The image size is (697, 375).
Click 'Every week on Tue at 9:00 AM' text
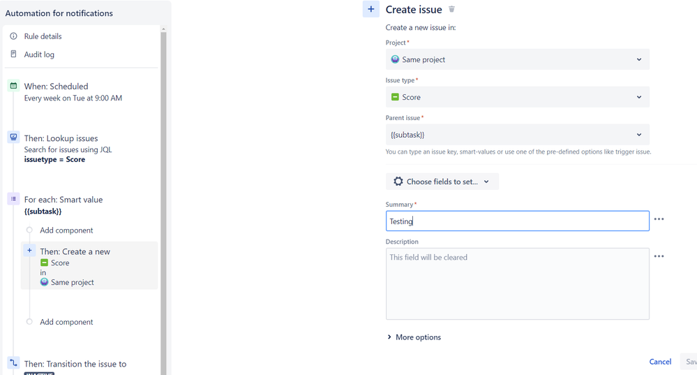(x=73, y=98)
